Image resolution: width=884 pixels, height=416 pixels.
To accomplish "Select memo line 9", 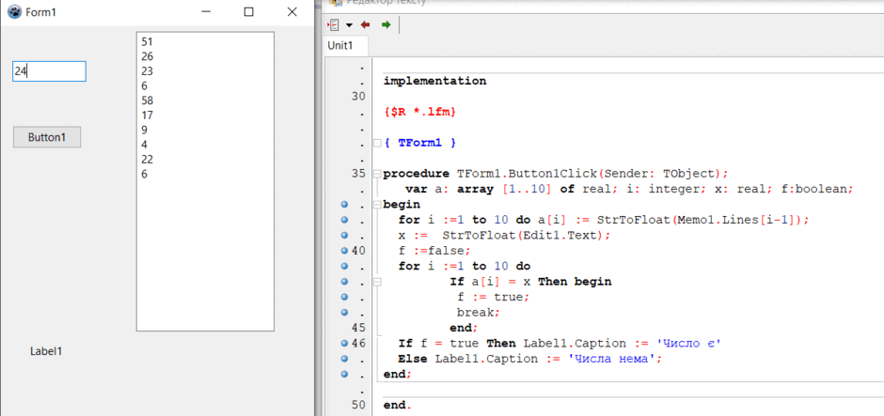I will [x=144, y=130].
